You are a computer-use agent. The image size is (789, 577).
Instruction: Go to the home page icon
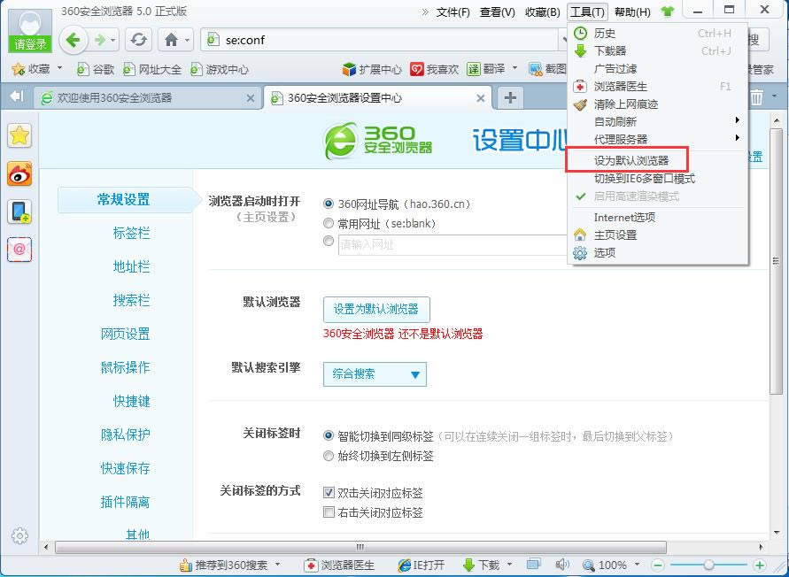pyautogui.click(x=171, y=40)
